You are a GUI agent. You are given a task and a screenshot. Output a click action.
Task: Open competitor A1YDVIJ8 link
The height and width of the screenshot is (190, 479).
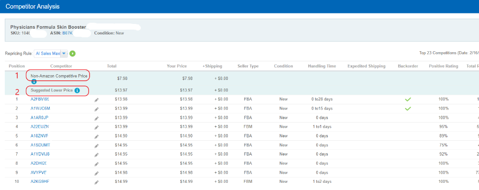tap(40, 154)
